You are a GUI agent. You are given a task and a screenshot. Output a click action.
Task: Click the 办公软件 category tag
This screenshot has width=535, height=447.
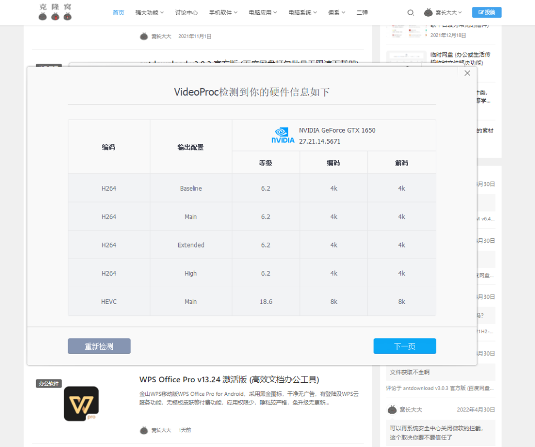49,384
